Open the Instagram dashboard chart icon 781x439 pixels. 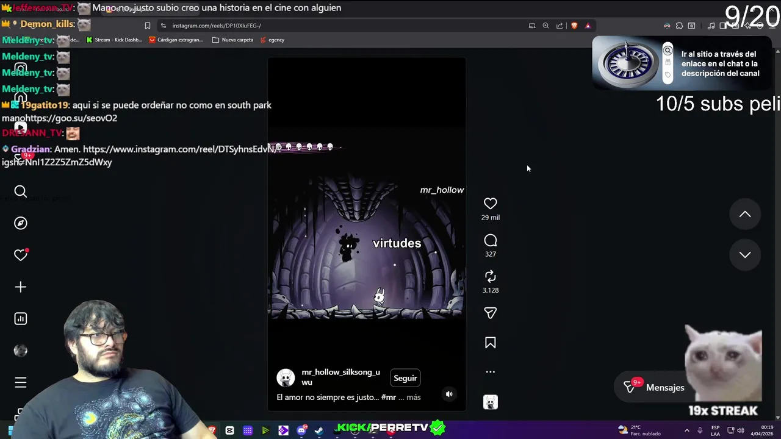pos(21,318)
